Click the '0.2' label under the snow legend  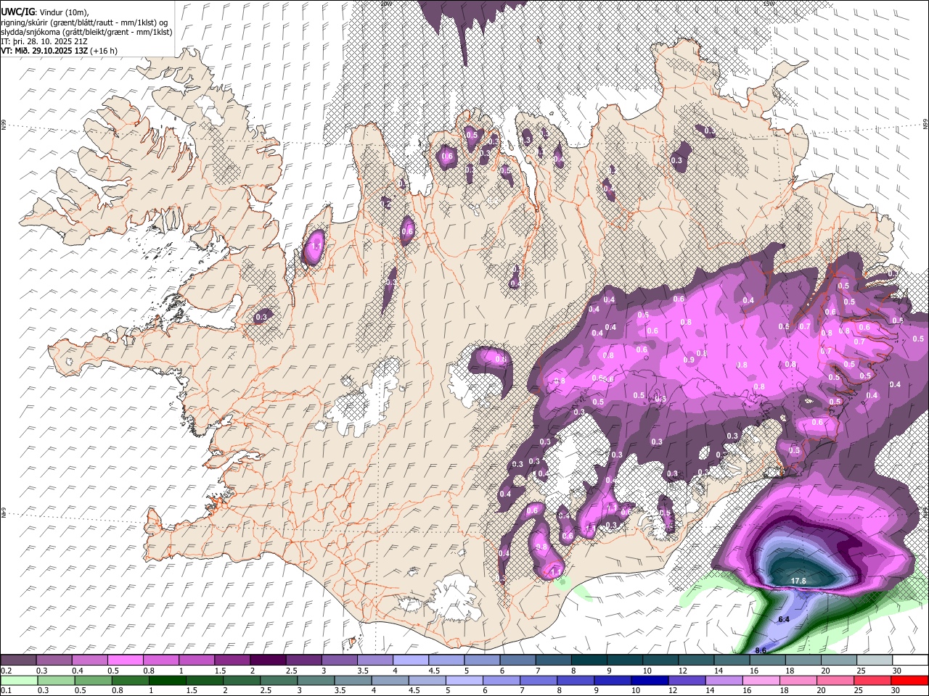point(6,671)
